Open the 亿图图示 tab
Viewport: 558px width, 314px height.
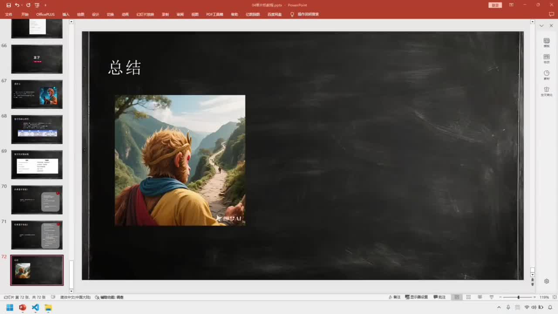coord(253,14)
